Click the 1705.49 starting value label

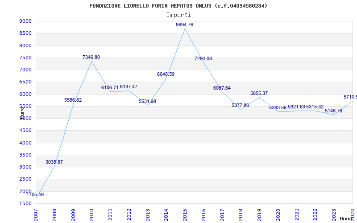coord(35,195)
